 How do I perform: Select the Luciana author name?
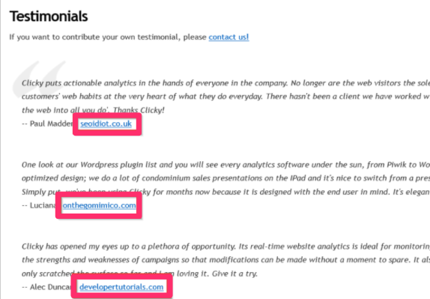coord(43,205)
